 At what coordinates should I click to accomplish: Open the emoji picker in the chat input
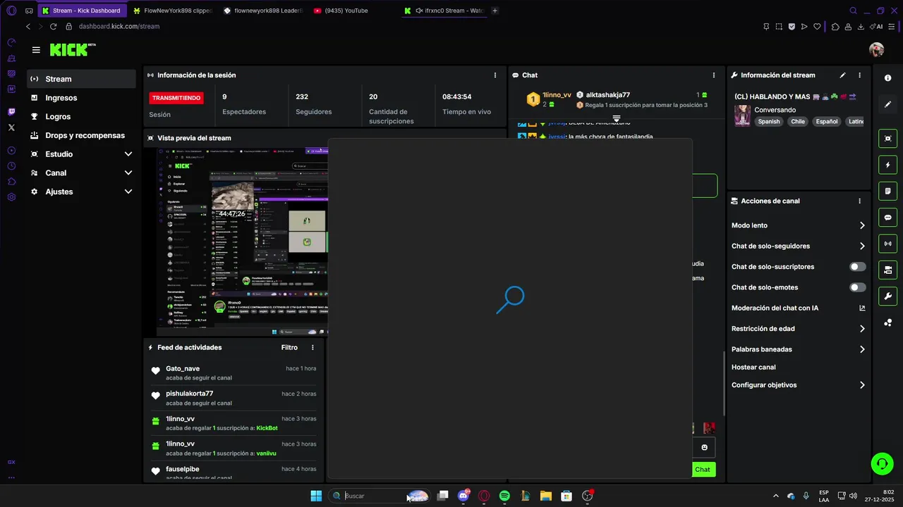pos(704,448)
